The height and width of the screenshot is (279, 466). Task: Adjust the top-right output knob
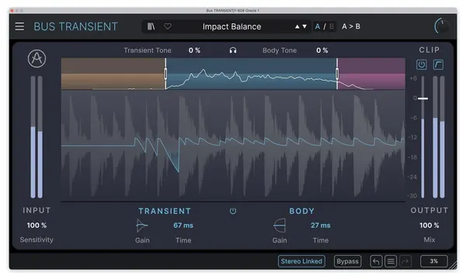tap(442, 26)
